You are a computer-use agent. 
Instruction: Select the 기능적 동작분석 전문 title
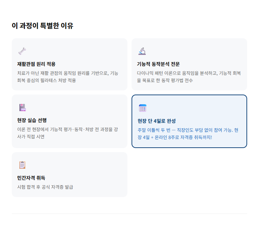tap(158, 64)
